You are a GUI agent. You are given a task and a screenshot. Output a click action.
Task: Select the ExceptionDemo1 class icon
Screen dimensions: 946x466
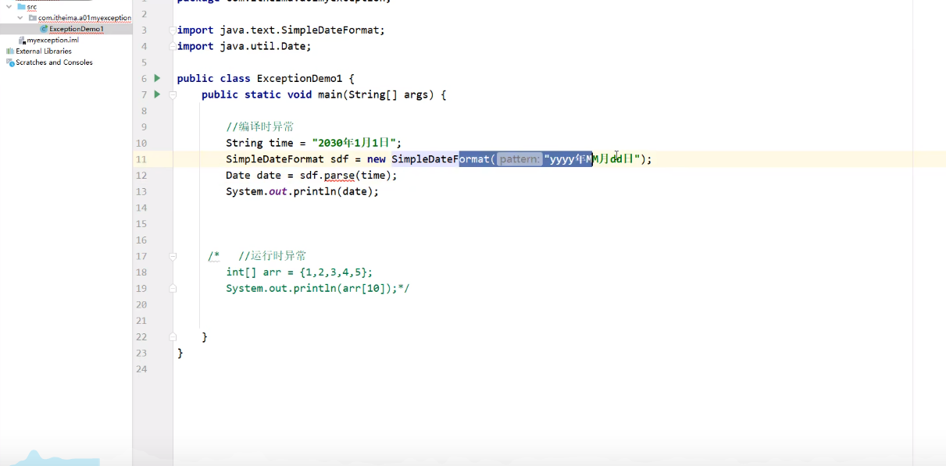(45, 28)
